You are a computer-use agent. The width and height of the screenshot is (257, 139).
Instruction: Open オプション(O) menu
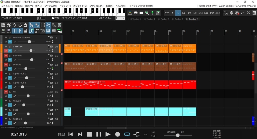tap(80, 6)
